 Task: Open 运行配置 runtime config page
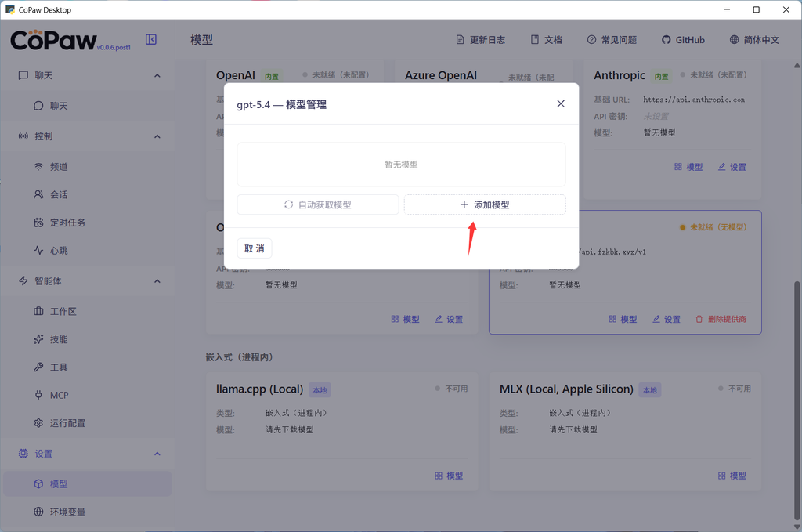[x=87, y=423]
